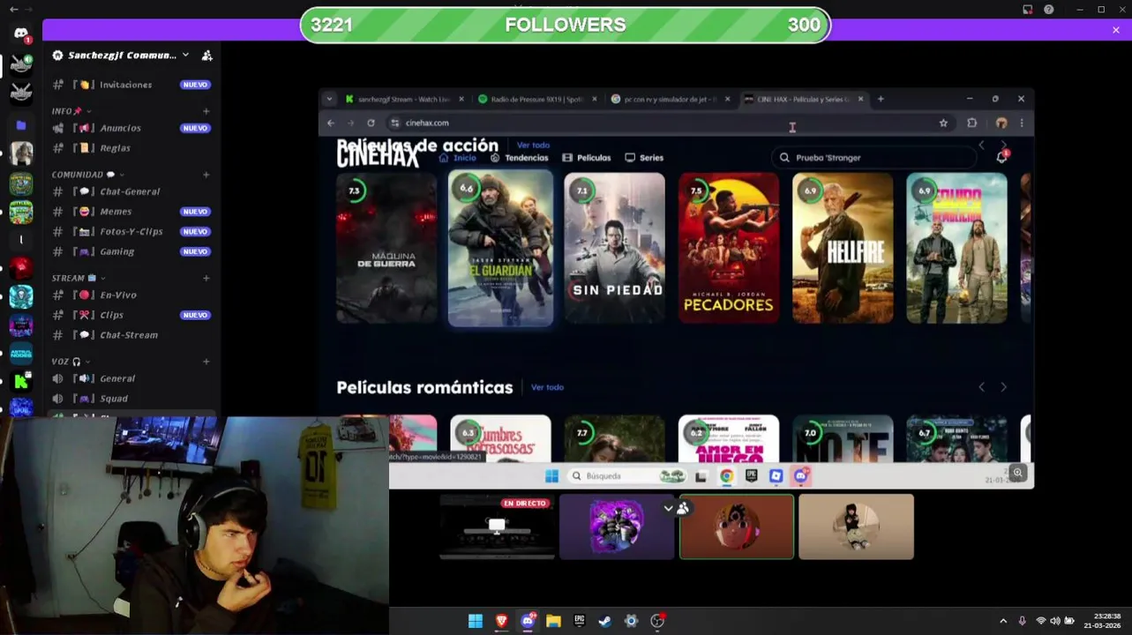Add channel to INFO category
Screen dimensions: 1132x635
[206, 111]
